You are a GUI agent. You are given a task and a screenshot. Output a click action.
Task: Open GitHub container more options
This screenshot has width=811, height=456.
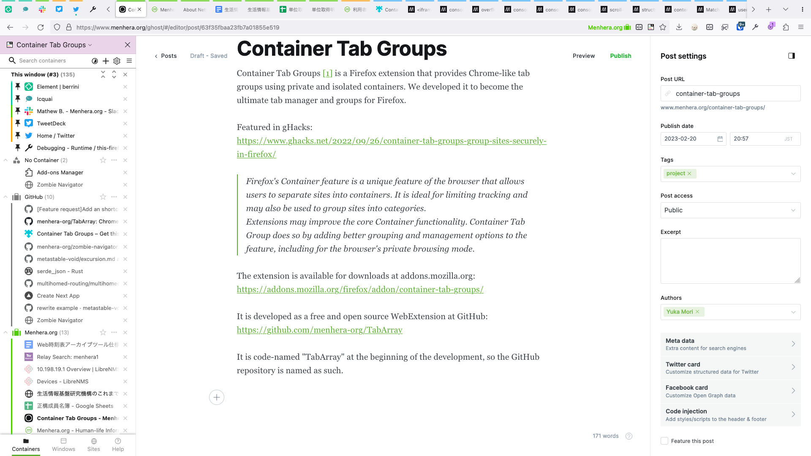(114, 197)
